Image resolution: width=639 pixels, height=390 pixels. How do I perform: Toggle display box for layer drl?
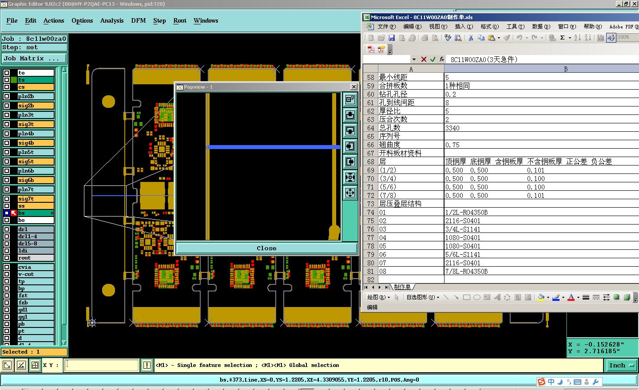pyautogui.click(x=7, y=229)
